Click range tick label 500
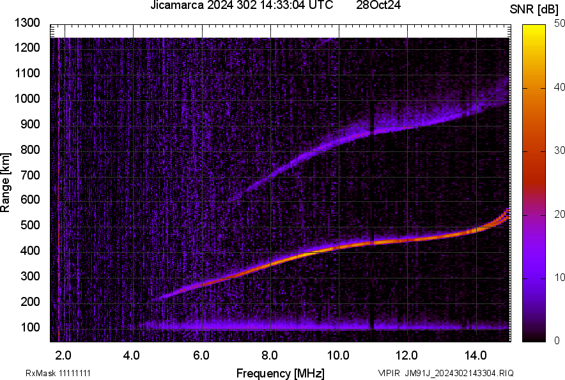The image size is (565, 380). tap(30, 225)
